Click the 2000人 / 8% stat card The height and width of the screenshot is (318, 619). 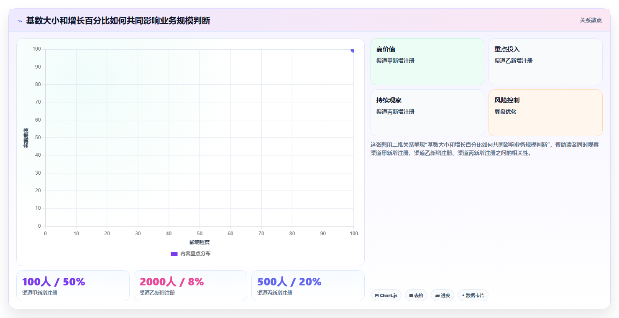point(190,286)
